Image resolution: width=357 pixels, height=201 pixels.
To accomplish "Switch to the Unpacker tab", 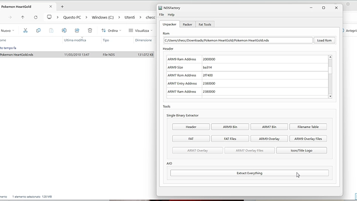I will click(169, 24).
